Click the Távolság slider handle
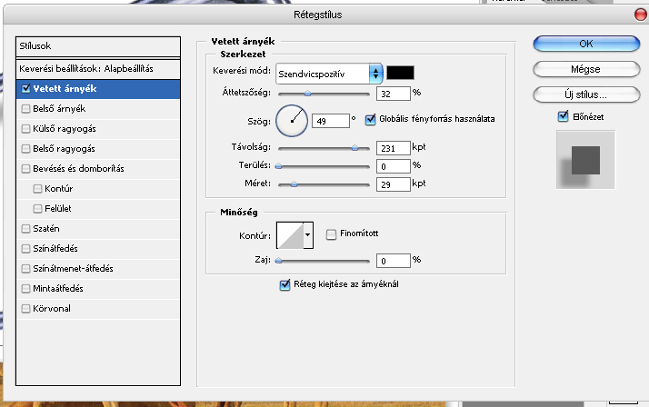This screenshot has height=407, width=649. [x=354, y=148]
